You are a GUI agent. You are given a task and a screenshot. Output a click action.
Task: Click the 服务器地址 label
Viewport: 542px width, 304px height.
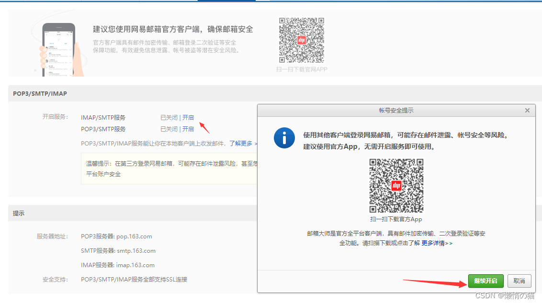[52, 236]
